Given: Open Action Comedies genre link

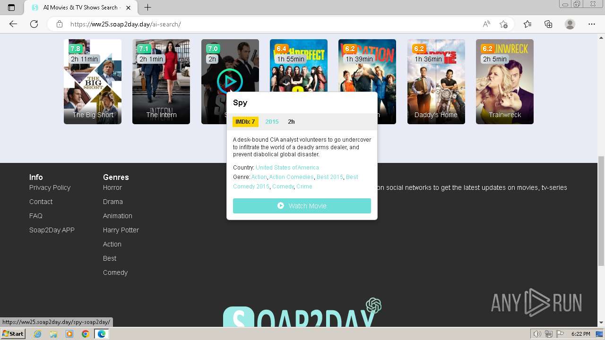Looking at the screenshot, I should pos(291,177).
